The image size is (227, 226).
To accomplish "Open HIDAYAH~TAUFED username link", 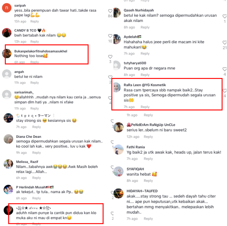I will coord(142,191).
